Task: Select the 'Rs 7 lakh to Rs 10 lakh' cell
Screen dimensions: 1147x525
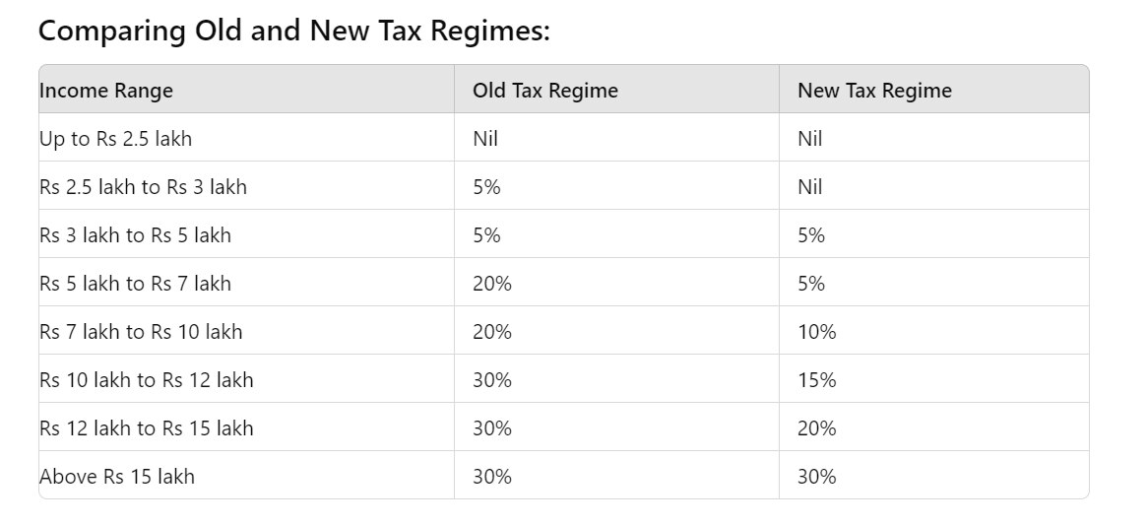Action: 141,332
